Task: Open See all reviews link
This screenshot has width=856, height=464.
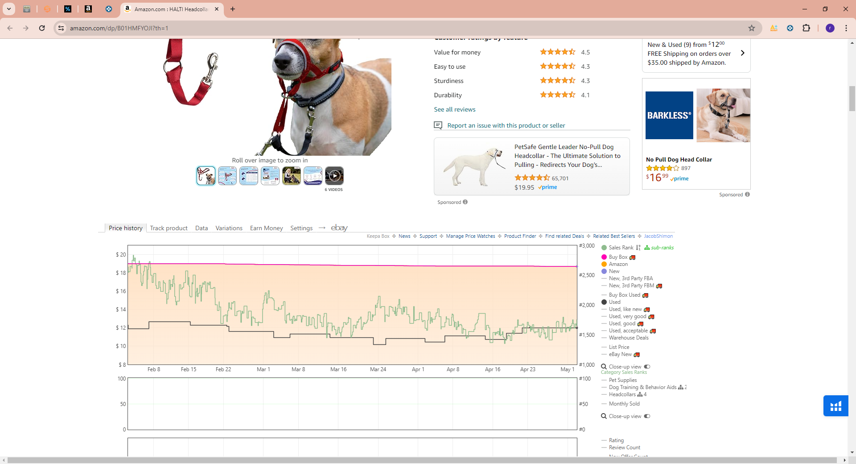Action: pos(455,109)
